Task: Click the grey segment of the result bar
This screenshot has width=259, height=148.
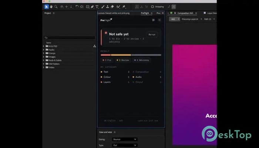Action: (146, 55)
